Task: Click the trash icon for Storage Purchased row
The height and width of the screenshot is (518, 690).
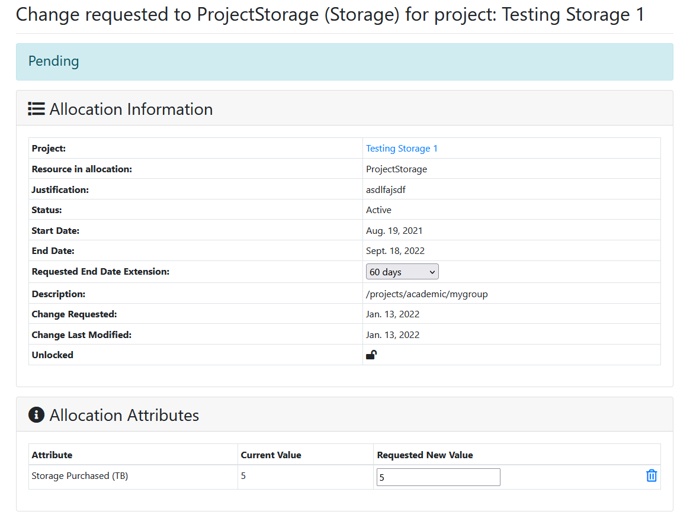Action: pos(652,476)
